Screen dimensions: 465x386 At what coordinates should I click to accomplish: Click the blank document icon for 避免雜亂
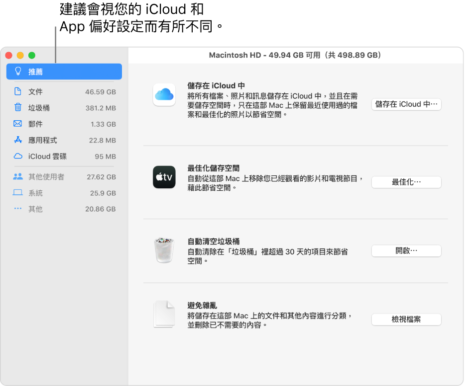164,314
